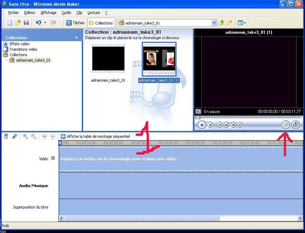Open the Views options dropdown
The height and width of the screenshot is (233, 305).
tap(242, 23)
